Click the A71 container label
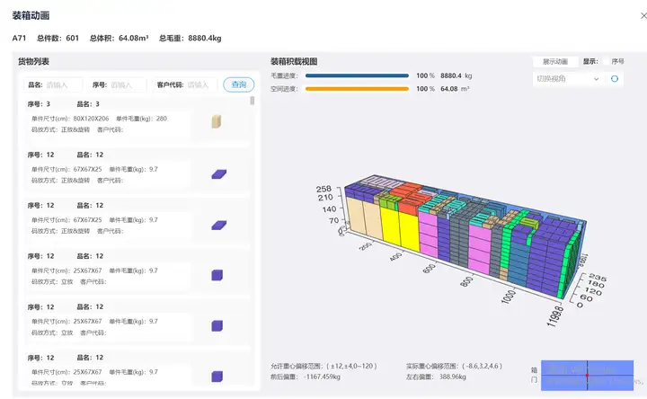 tap(19, 38)
